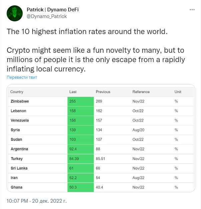Click Patrick's profile avatar picture

point(15,13)
